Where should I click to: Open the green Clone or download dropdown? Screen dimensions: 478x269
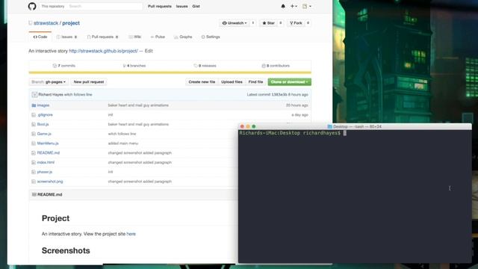click(x=289, y=81)
